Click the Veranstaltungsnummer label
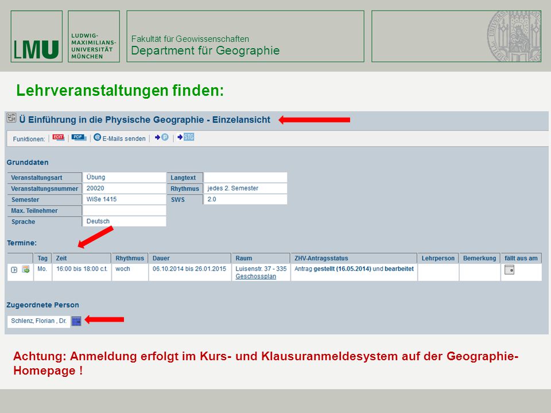Image resolution: width=551 pixels, height=413 pixels. click(44, 189)
